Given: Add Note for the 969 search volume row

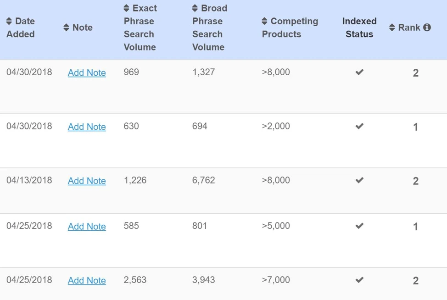Looking at the screenshot, I should click(87, 72).
